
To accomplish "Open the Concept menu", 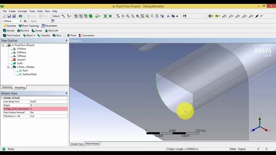I will (22, 11).
